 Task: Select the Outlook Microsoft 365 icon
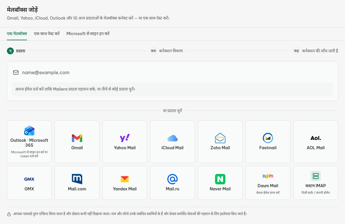point(29,131)
